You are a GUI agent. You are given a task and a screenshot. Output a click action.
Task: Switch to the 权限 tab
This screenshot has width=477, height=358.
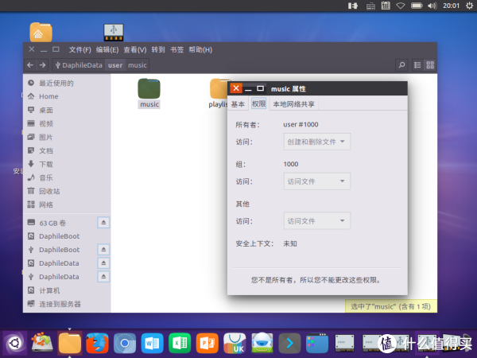tap(259, 103)
